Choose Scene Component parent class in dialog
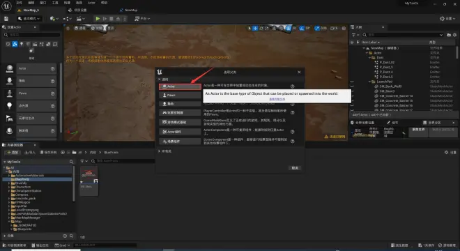The width and height of the screenshot is (460, 251). coord(180,142)
